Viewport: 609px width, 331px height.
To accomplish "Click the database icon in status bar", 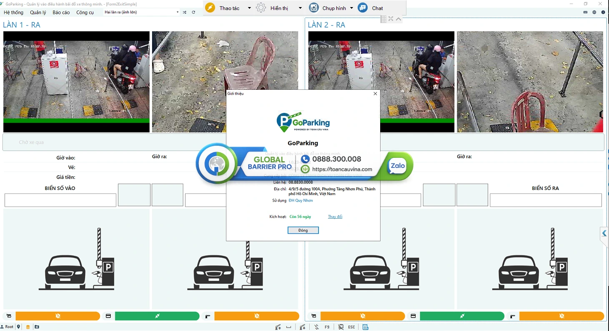I will coord(28,327).
